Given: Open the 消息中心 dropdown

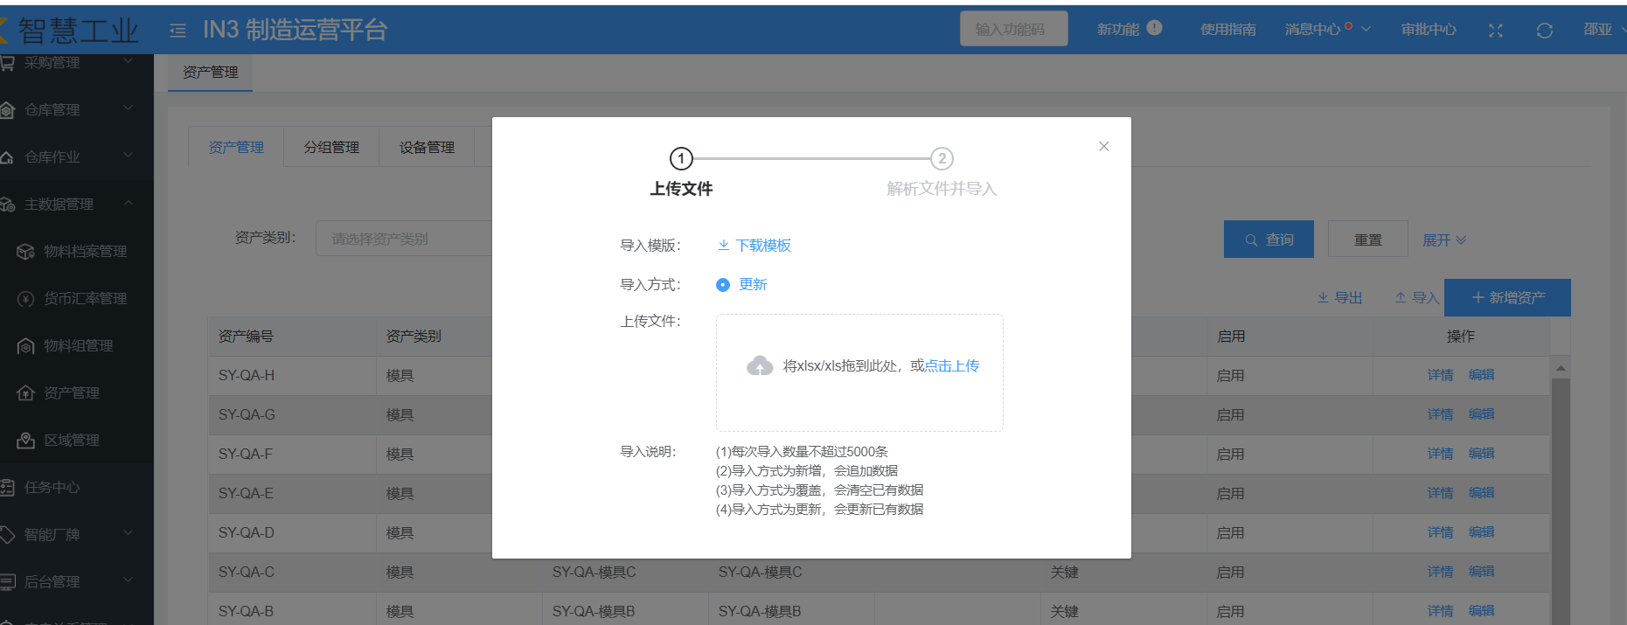Looking at the screenshot, I should pyautogui.click(x=1327, y=30).
